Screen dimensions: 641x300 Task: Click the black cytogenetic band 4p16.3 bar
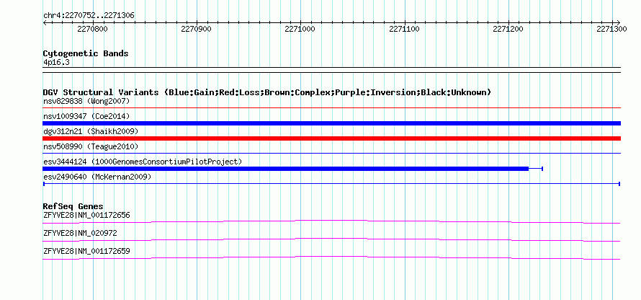331,70
